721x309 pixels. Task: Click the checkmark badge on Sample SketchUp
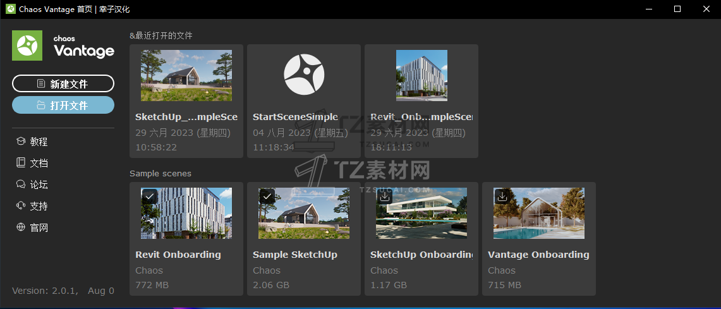[267, 196]
